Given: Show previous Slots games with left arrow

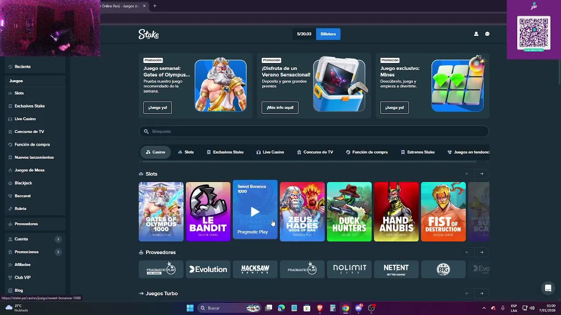Looking at the screenshot, I should [467, 174].
